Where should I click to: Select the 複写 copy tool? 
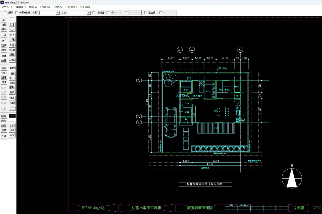(12, 98)
